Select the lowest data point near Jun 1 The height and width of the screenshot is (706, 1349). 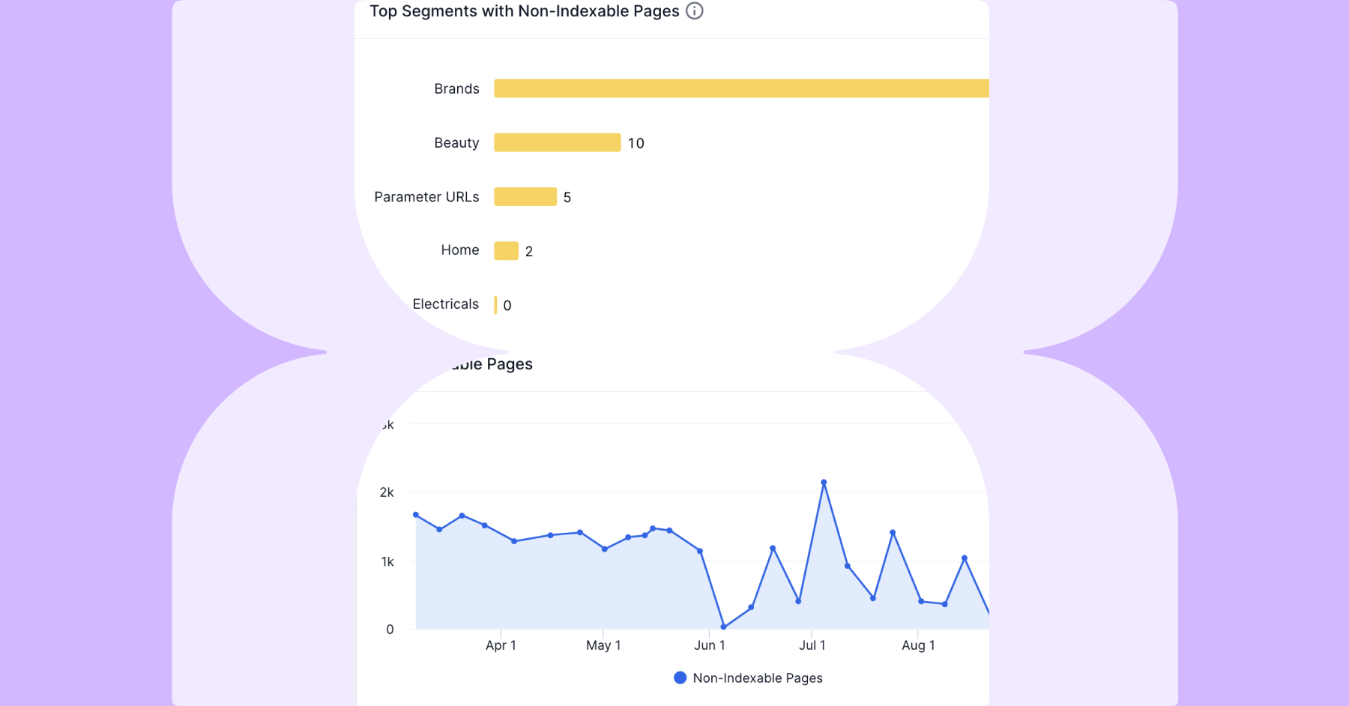pos(723,627)
